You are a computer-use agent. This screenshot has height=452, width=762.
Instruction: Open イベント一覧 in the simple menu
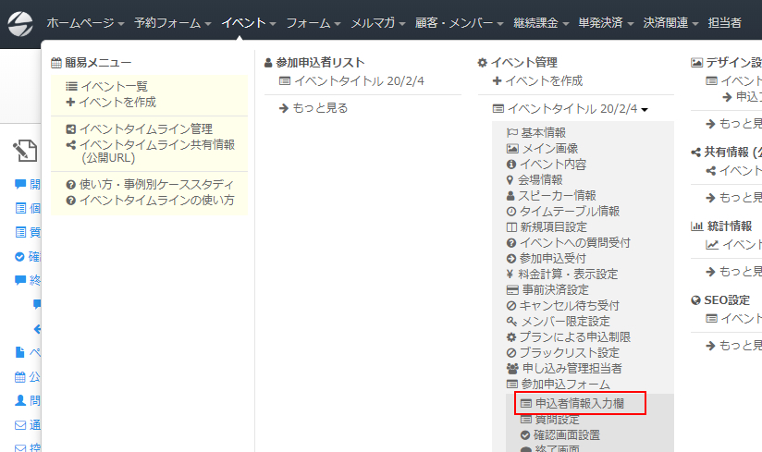pyautogui.click(x=106, y=86)
